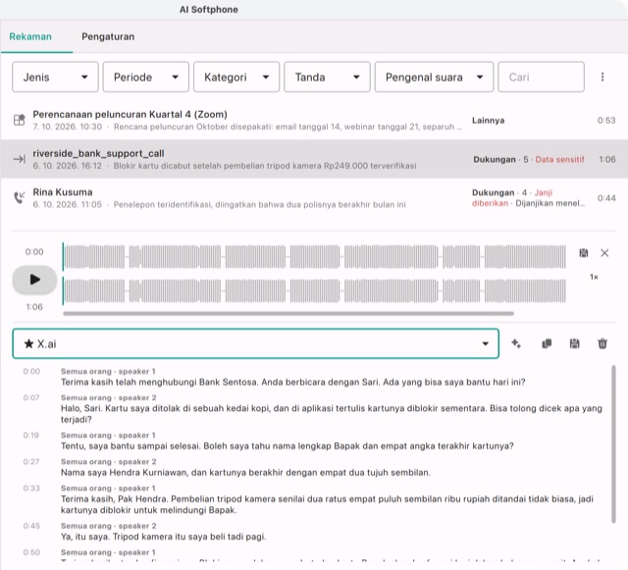The image size is (628, 570).
Task: Jump to transcript timestamp 0:07
Action: coord(31,397)
